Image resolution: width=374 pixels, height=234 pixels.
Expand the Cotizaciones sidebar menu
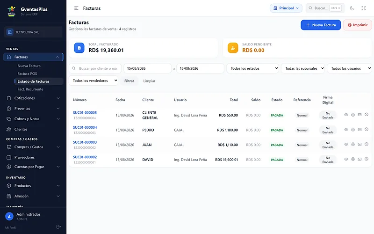coord(33,98)
